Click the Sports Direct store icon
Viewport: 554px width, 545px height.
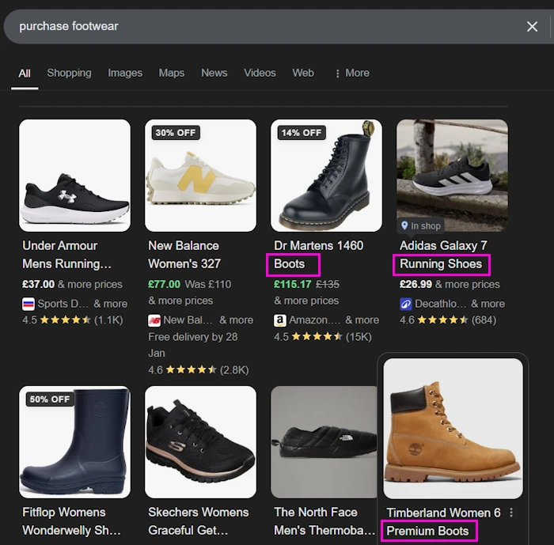tap(28, 304)
